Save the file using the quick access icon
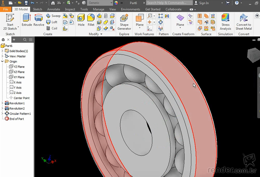Image resolution: width=260 pixels, height=177 pixels. [x=26, y=3]
